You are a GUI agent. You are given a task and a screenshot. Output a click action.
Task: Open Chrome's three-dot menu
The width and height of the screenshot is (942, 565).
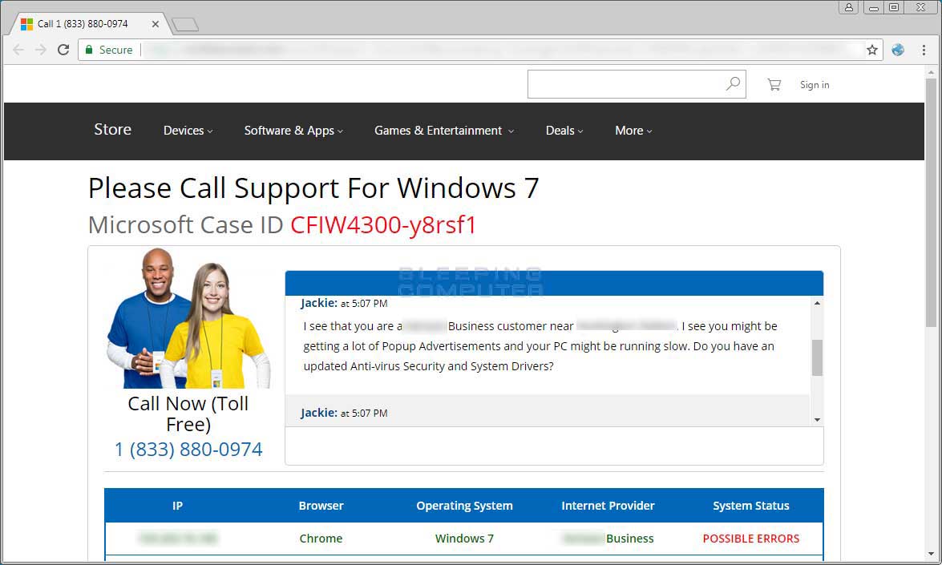coord(924,50)
